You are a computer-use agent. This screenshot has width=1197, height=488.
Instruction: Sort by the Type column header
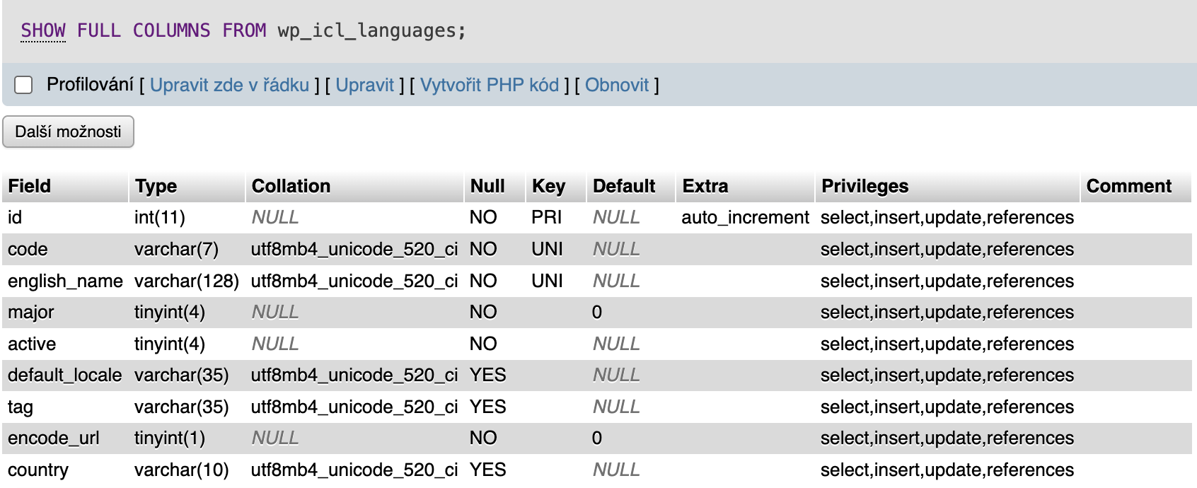pyautogui.click(x=156, y=186)
